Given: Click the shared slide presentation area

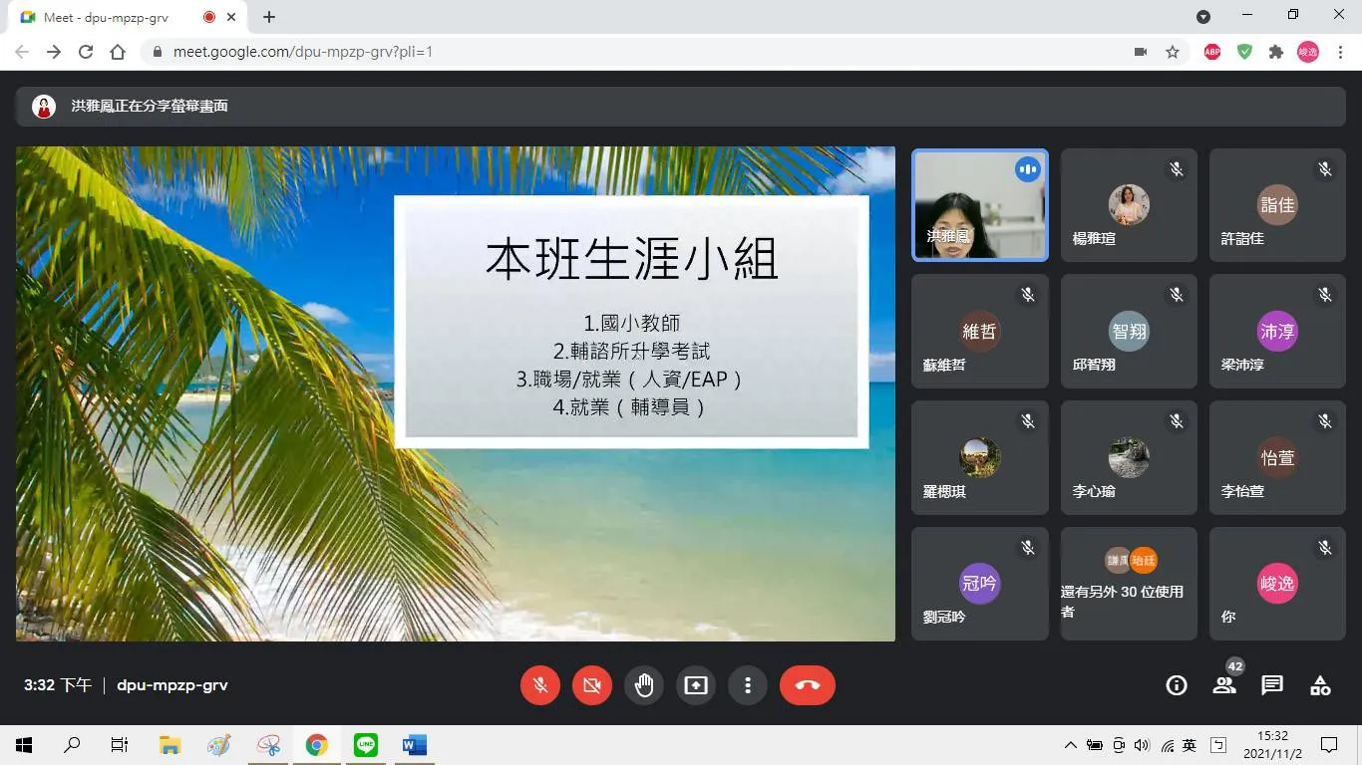Looking at the screenshot, I should pos(456,394).
